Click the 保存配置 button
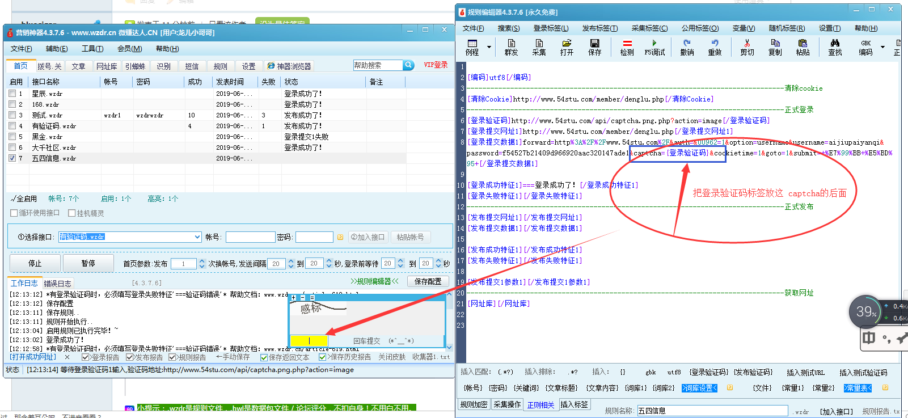The width and height of the screenshot is (908, 418). point(428,281)
